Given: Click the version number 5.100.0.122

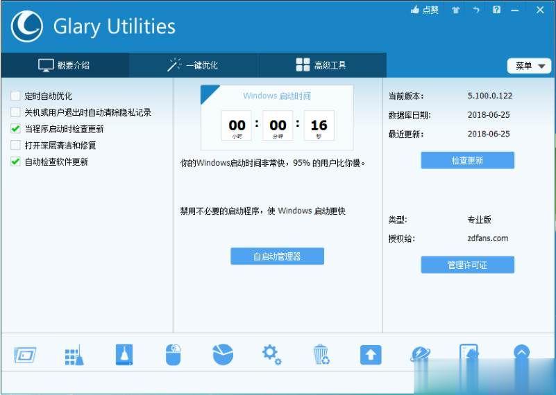Looking at the screenshot, I should tap(489, 96).
